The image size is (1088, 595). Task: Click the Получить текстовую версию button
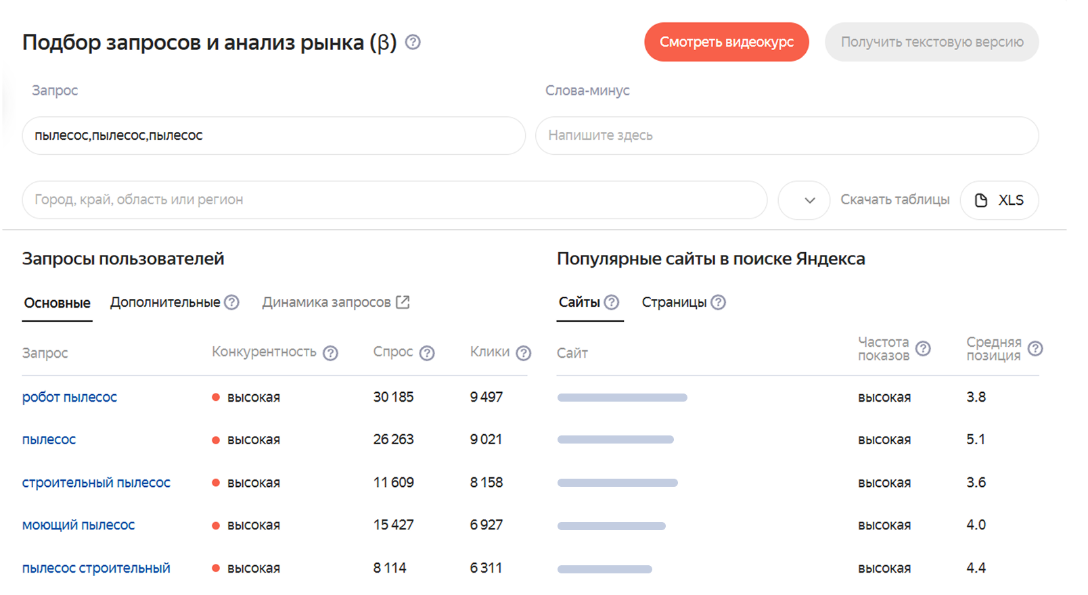pos(932,42)
